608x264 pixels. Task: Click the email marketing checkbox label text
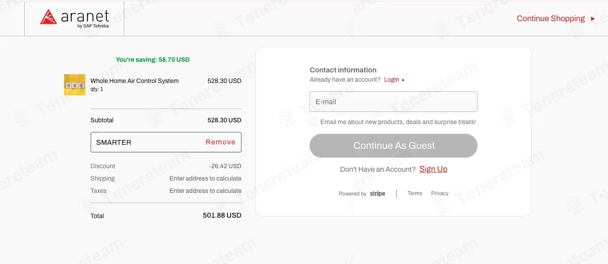tap(398, 122)
